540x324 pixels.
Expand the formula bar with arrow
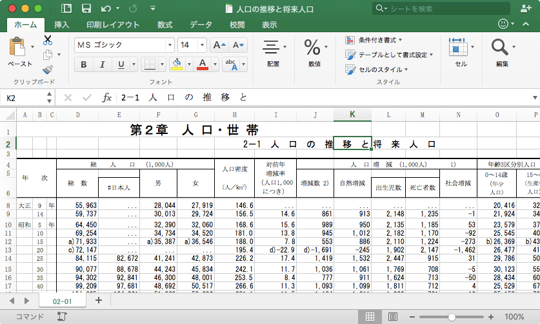535,98
